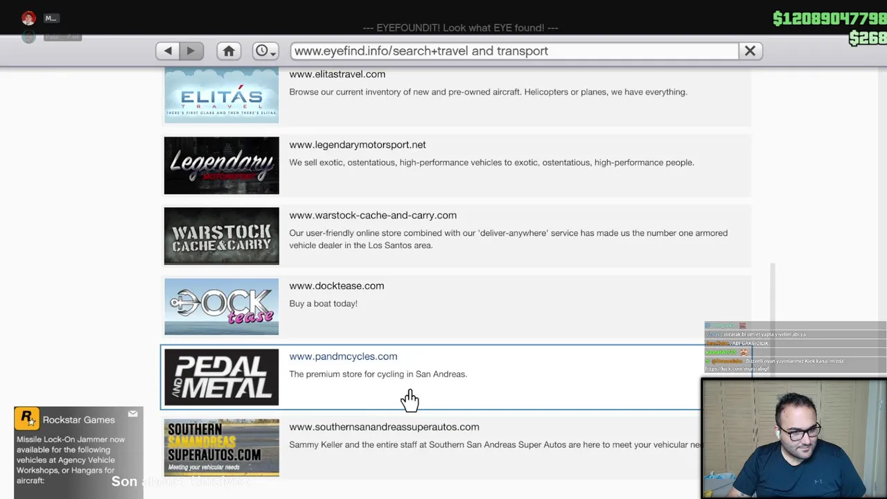Viewport: 887px width, 499px height.
Task: Click the EYEFOUNDIT page title text
Action: pos(460,28)
